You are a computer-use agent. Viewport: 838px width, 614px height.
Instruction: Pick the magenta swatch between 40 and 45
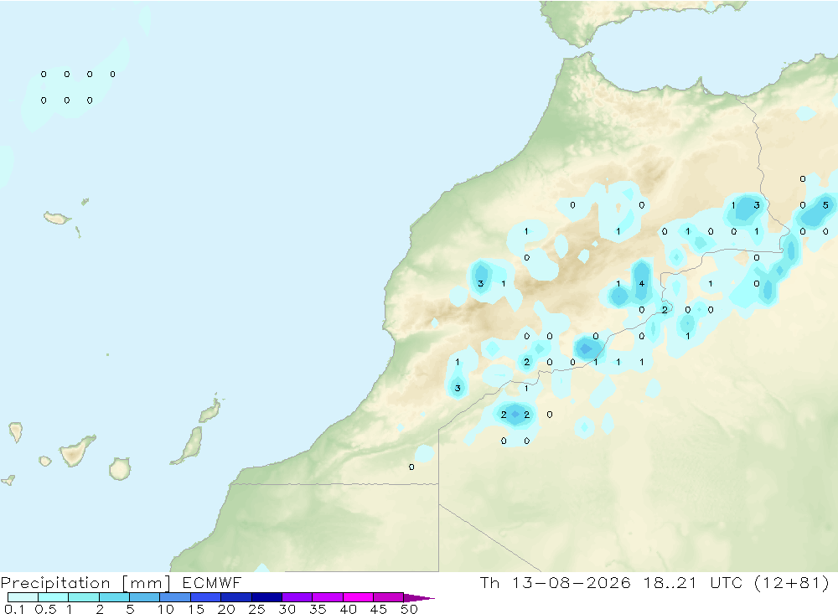coord(358,597)
